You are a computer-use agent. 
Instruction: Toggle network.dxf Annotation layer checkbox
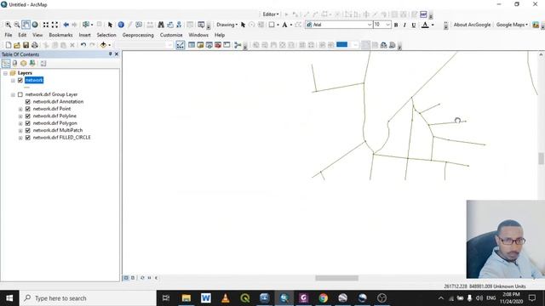tap(28, 102)
